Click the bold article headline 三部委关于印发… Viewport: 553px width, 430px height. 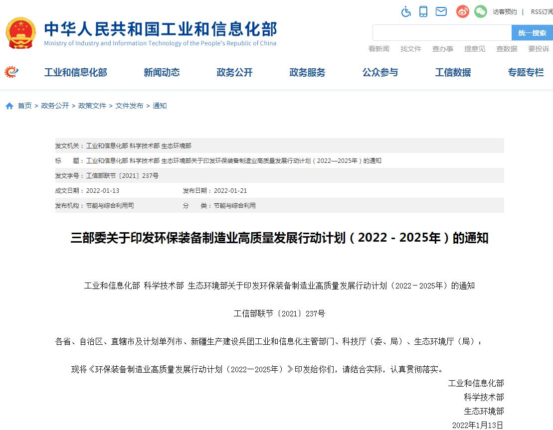coord(280,238)
